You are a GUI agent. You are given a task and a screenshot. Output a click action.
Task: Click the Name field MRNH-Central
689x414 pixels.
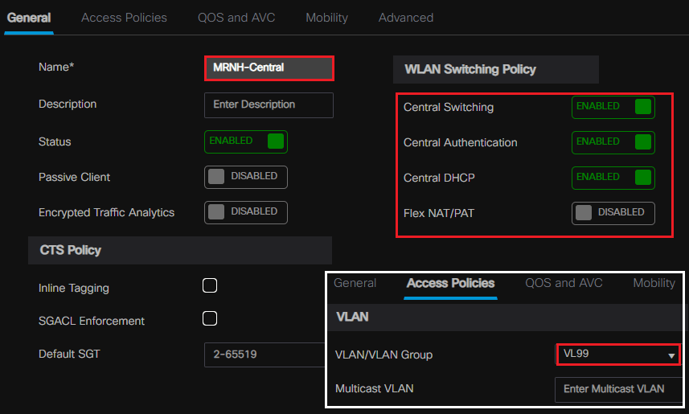(x=269, y=68)
